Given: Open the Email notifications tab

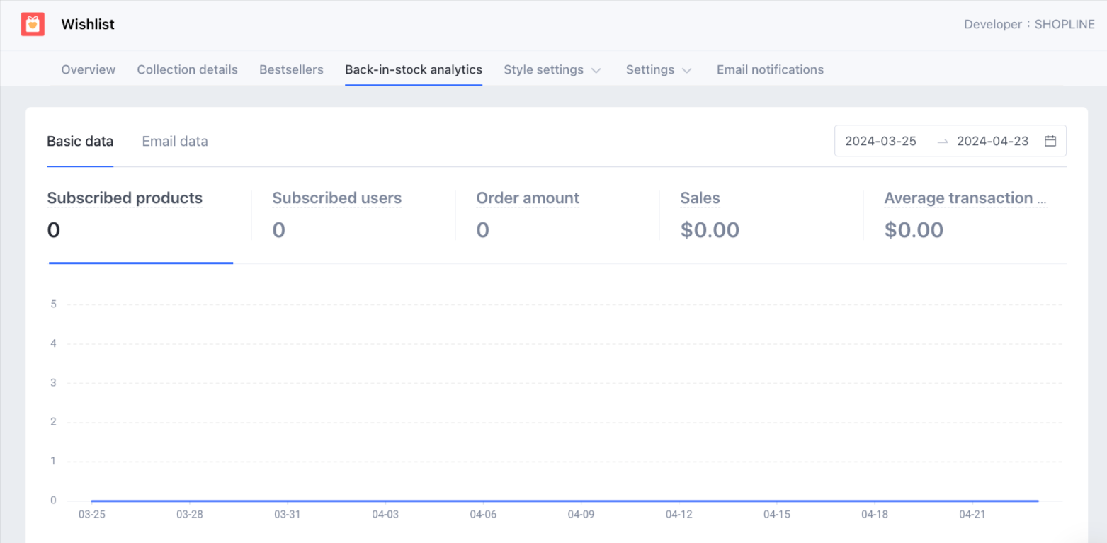Looking at the screenshot, I should coord(770,69).
